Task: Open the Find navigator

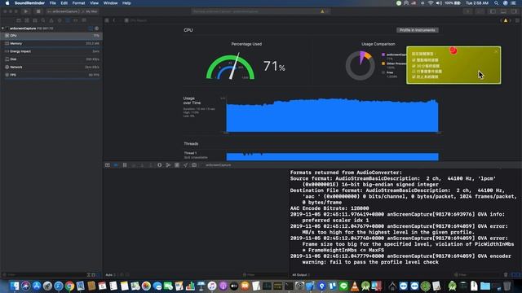Action: (x=43, y=20)
